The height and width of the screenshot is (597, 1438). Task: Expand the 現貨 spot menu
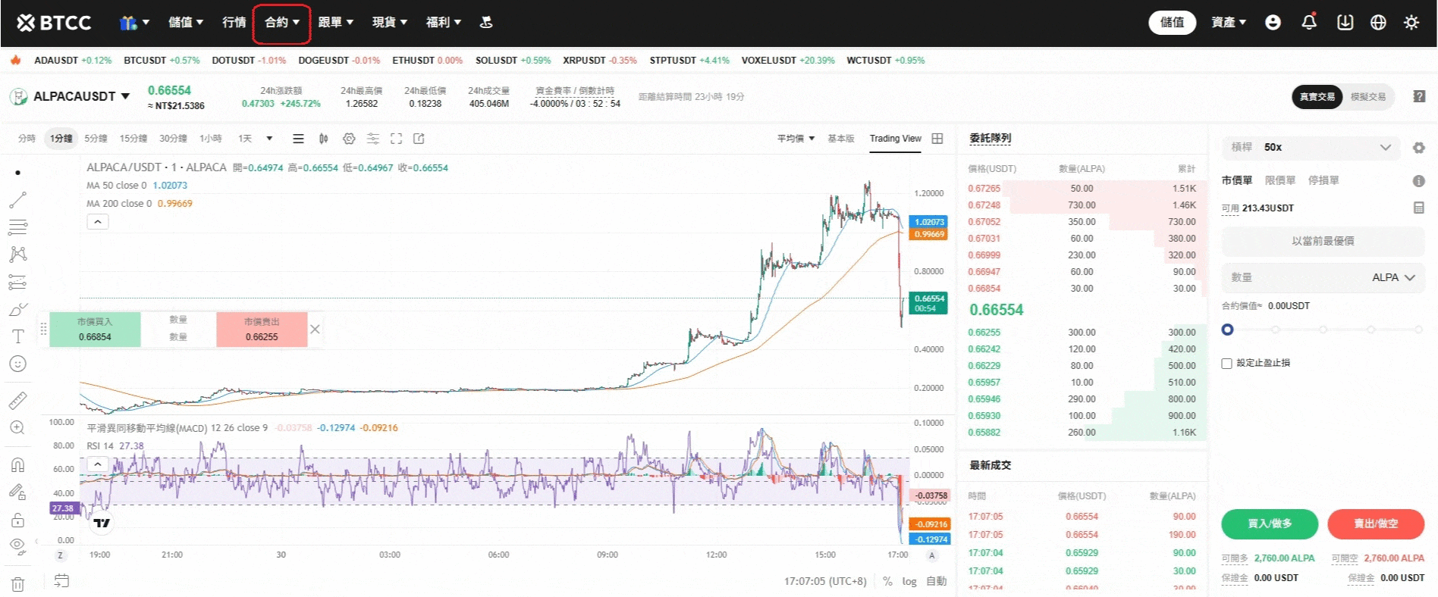pos(390,23)
